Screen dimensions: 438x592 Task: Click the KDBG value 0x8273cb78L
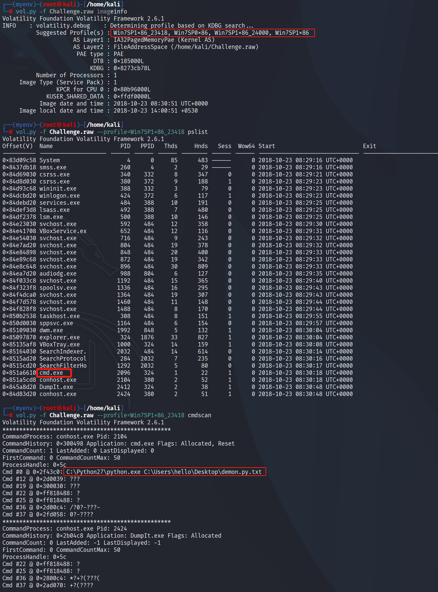tap(132, 68)
